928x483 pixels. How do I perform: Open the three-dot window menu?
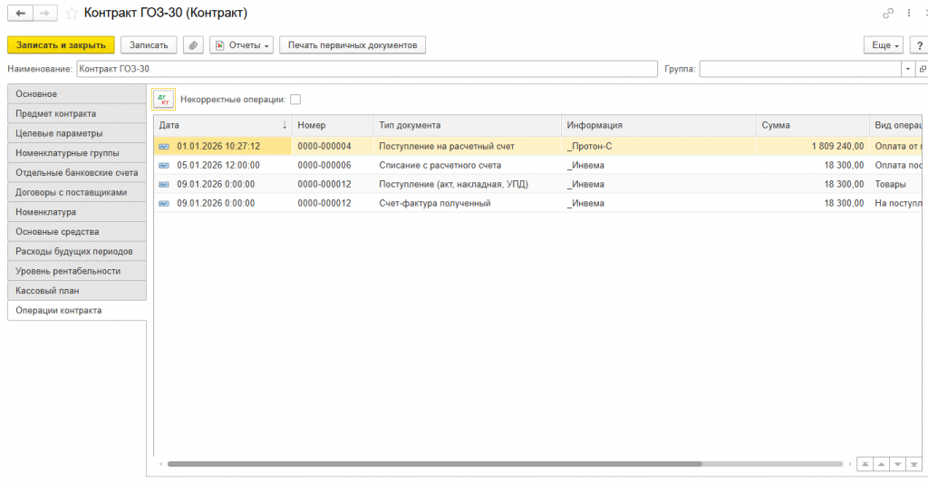point(909,13)
